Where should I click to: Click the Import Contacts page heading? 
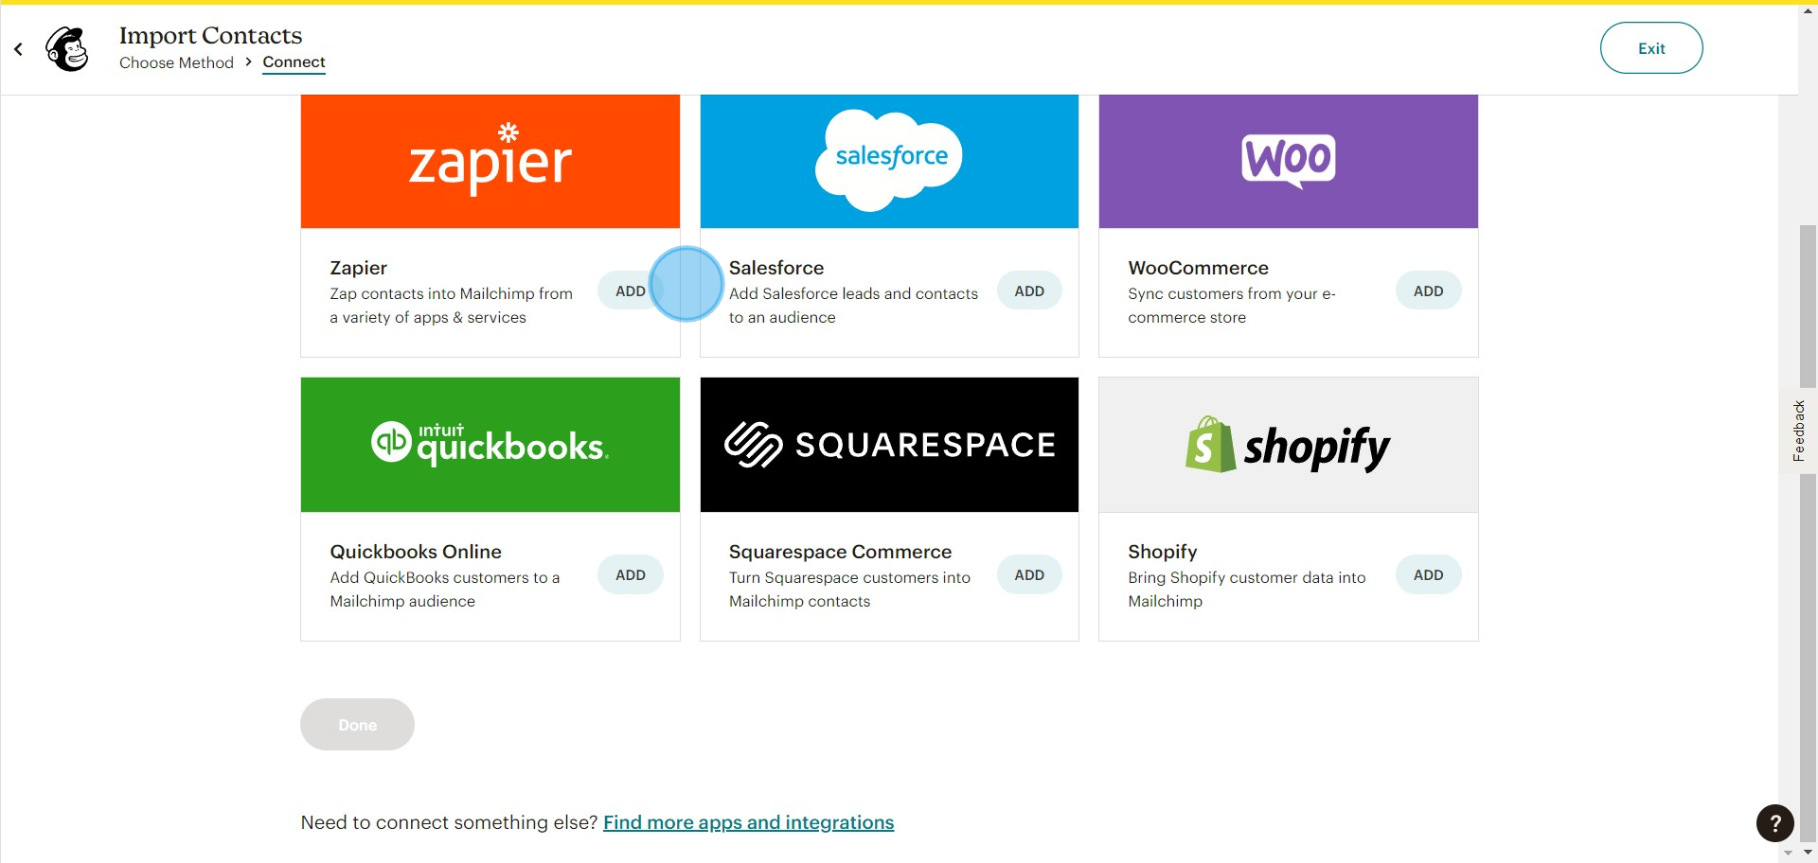(210, 35)
